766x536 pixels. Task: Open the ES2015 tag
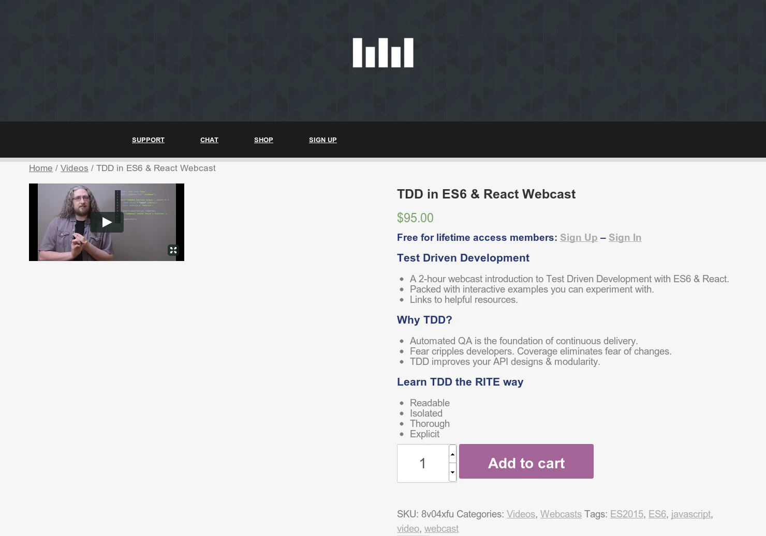click(x=626, y=514)
